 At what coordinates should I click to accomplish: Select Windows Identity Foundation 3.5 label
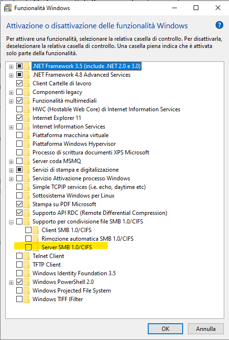click(x=74, y=273)
